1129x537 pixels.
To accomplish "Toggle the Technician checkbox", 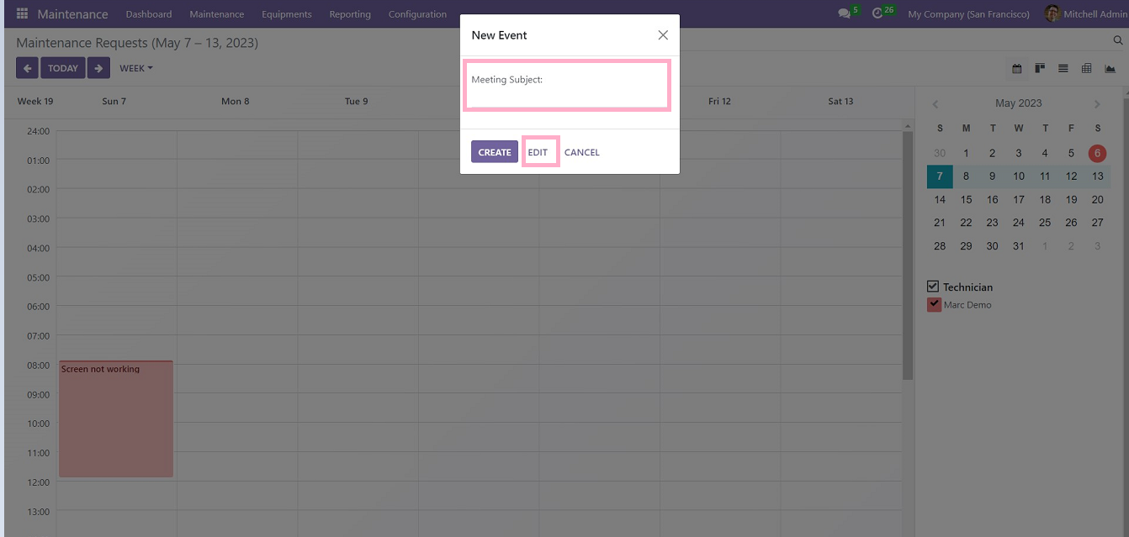I will [x=933, y=287].
